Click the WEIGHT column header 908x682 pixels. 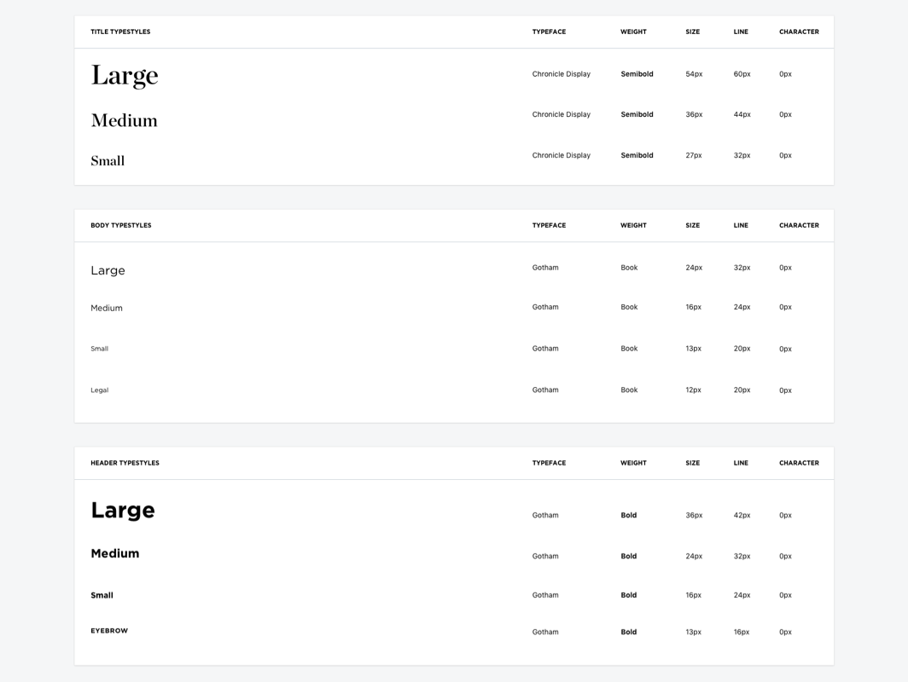[x=633, y=32]
